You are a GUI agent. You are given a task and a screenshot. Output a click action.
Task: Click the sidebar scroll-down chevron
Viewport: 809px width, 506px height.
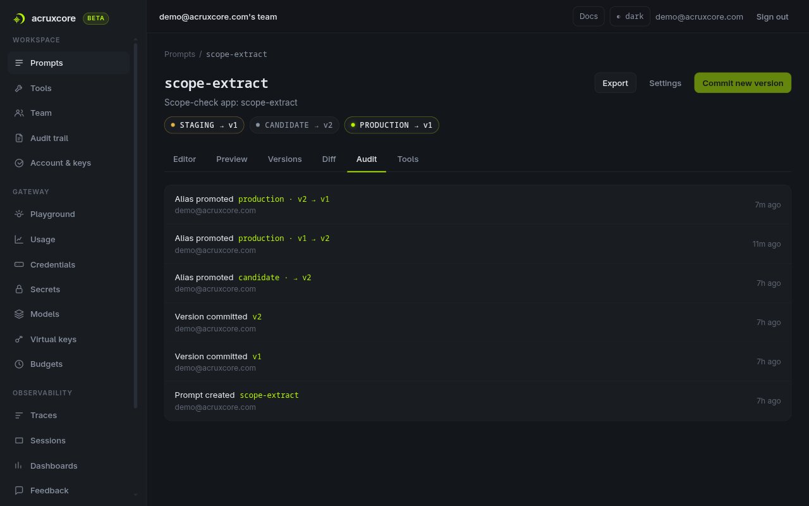(x=135, y=495)
